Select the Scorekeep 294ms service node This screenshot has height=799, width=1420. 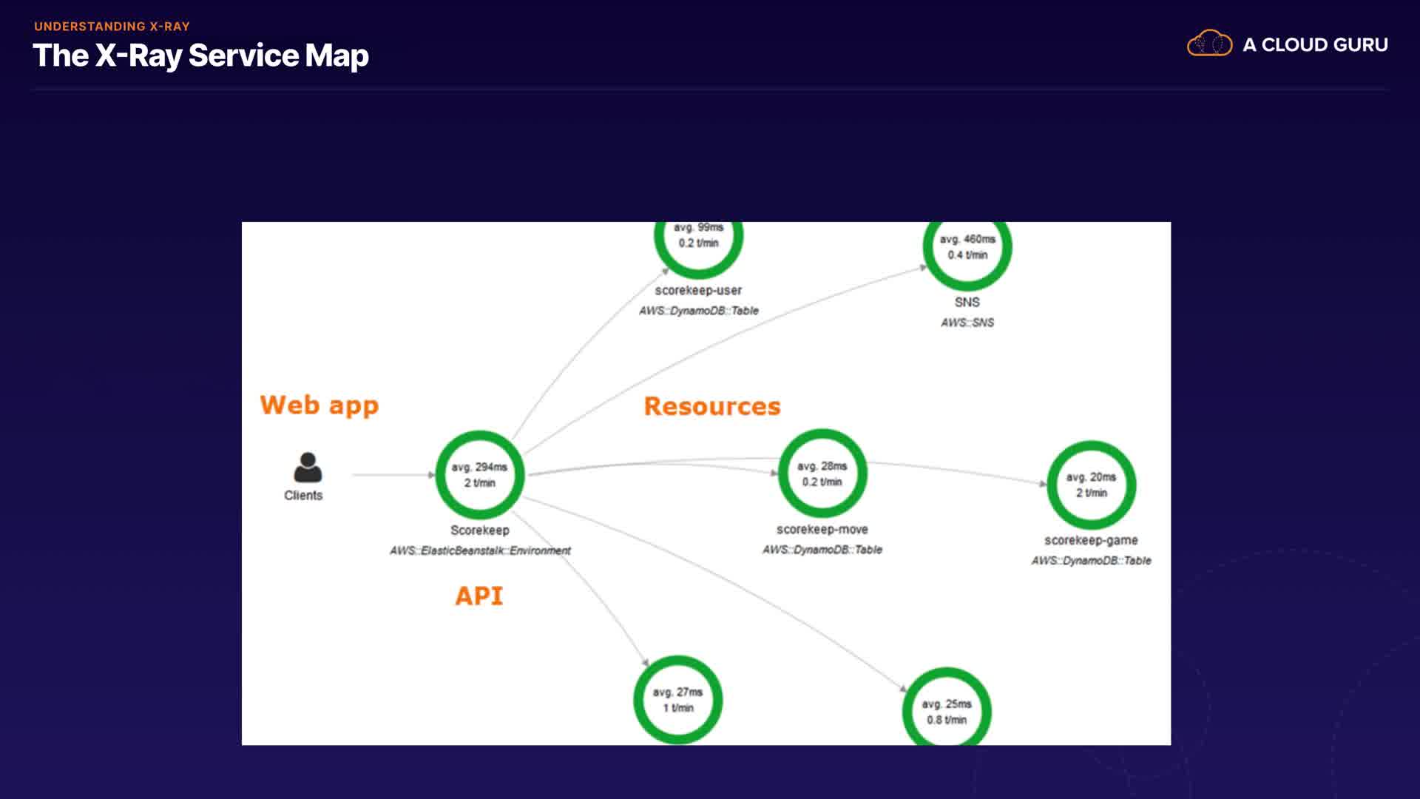pyautogui.click(x=480, y=474)
